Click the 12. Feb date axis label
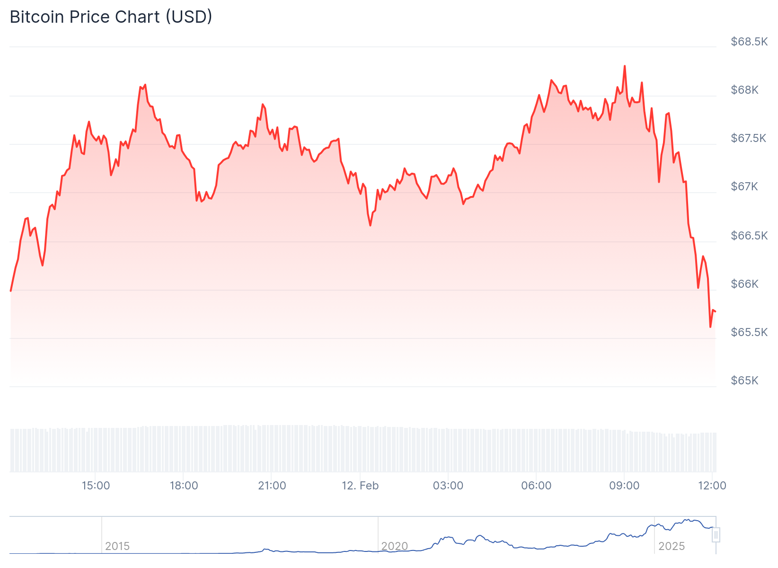The height and width of the screenshot is (568, 778). 360,486
